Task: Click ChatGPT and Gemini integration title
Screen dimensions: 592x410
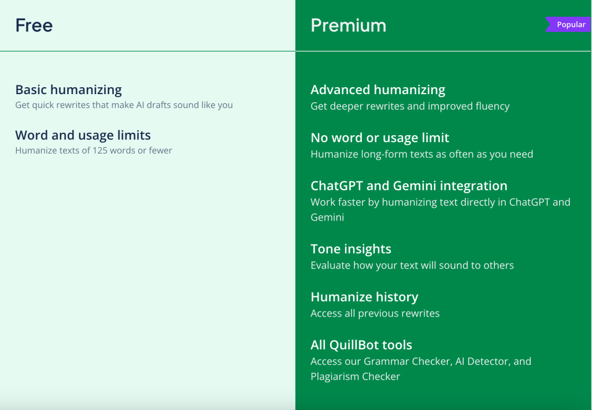Action: [409, 185]
